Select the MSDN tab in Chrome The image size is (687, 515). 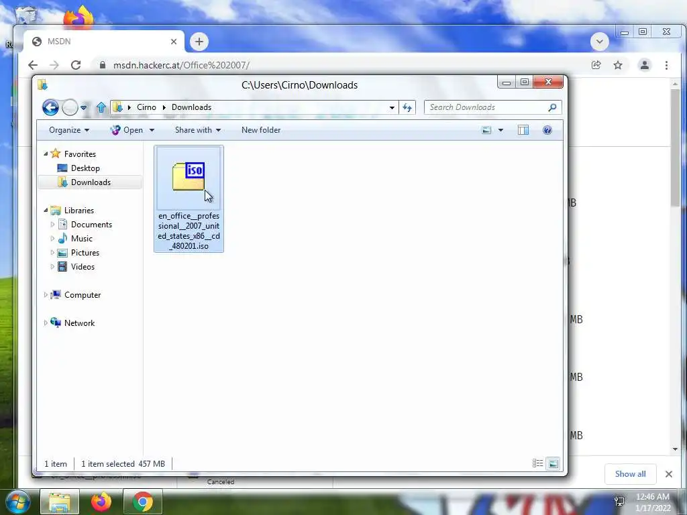point(104,42)
